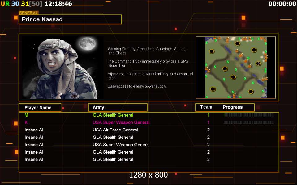Click player M's loading progress bar

(248, 115)
